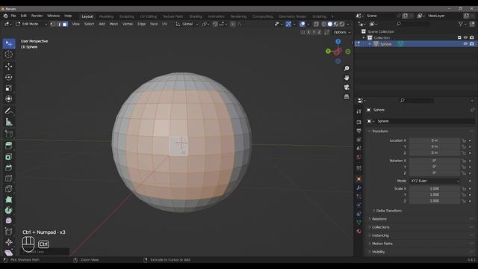Click the pan view hand icon
The image size is (478, 269).
pos(347,78)
